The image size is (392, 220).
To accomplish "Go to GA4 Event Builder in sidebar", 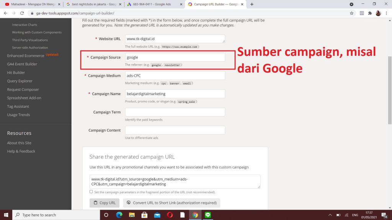I will coord(22,64).
